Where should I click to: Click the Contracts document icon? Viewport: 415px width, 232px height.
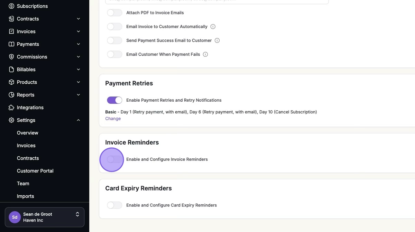11,19
